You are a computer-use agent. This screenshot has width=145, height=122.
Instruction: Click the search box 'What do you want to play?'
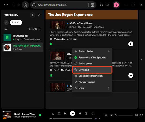59,5
